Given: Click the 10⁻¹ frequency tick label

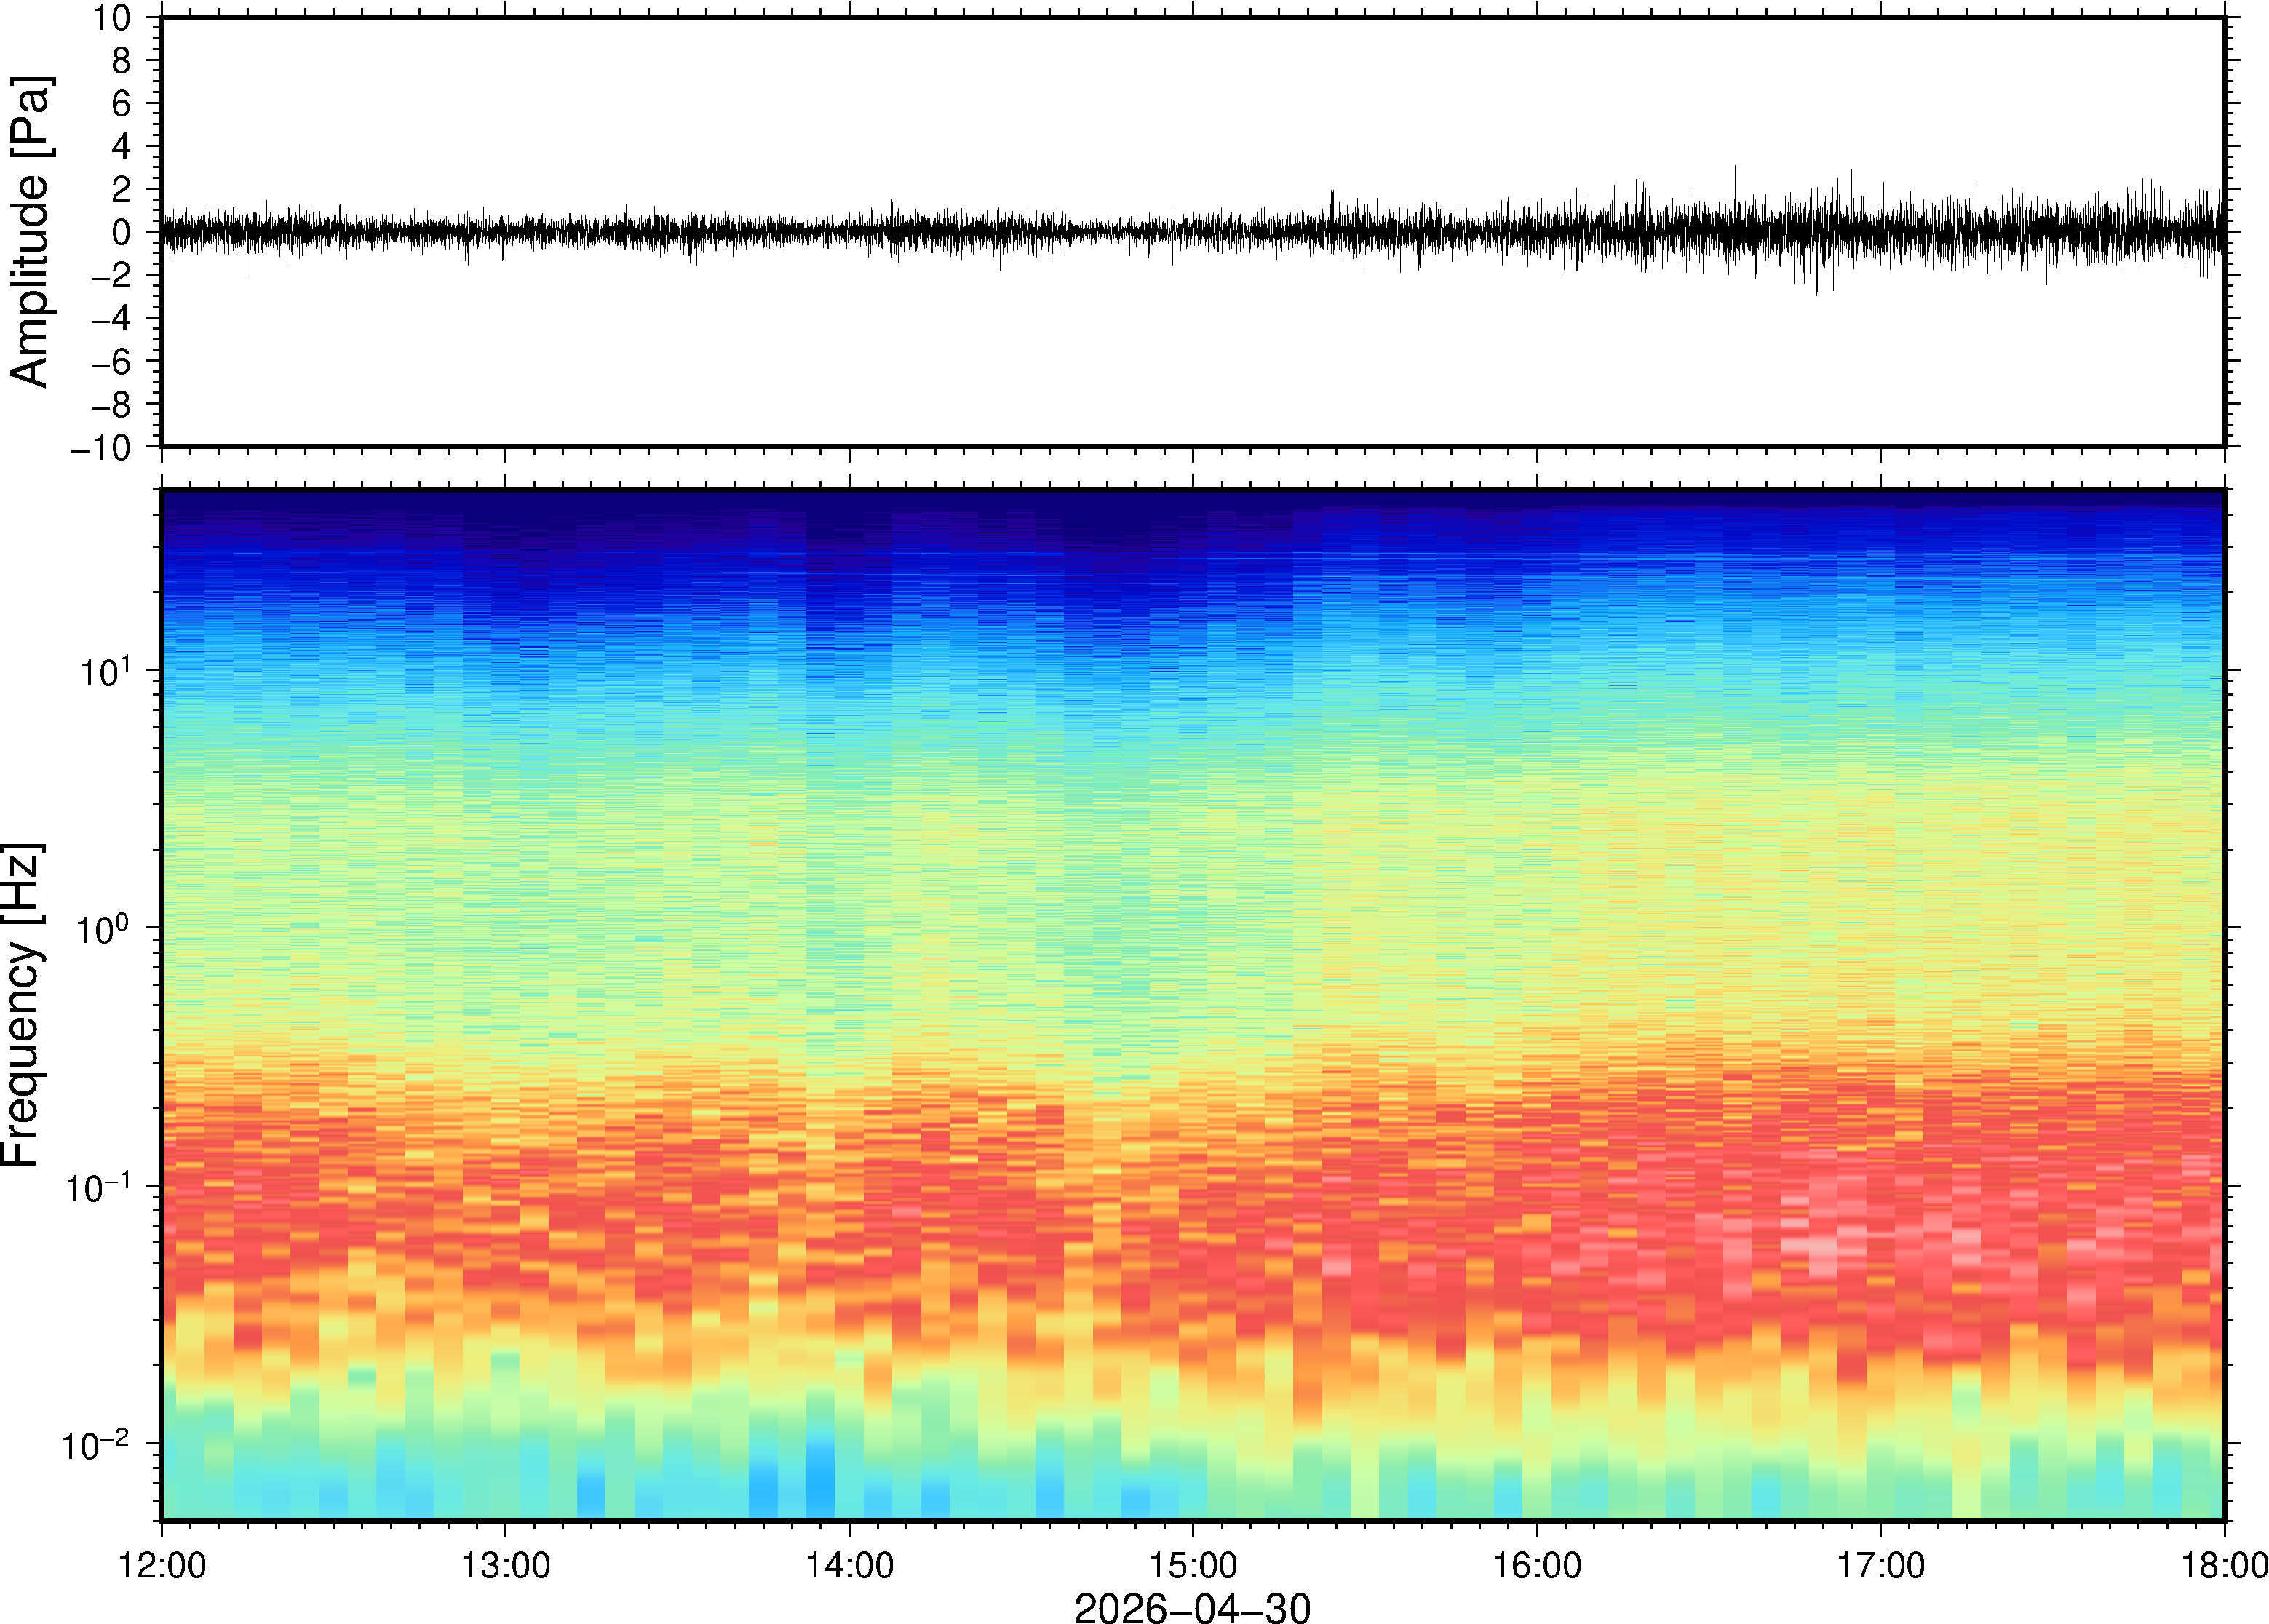Looking at the screenshot, I should (x=98, y=1187).
